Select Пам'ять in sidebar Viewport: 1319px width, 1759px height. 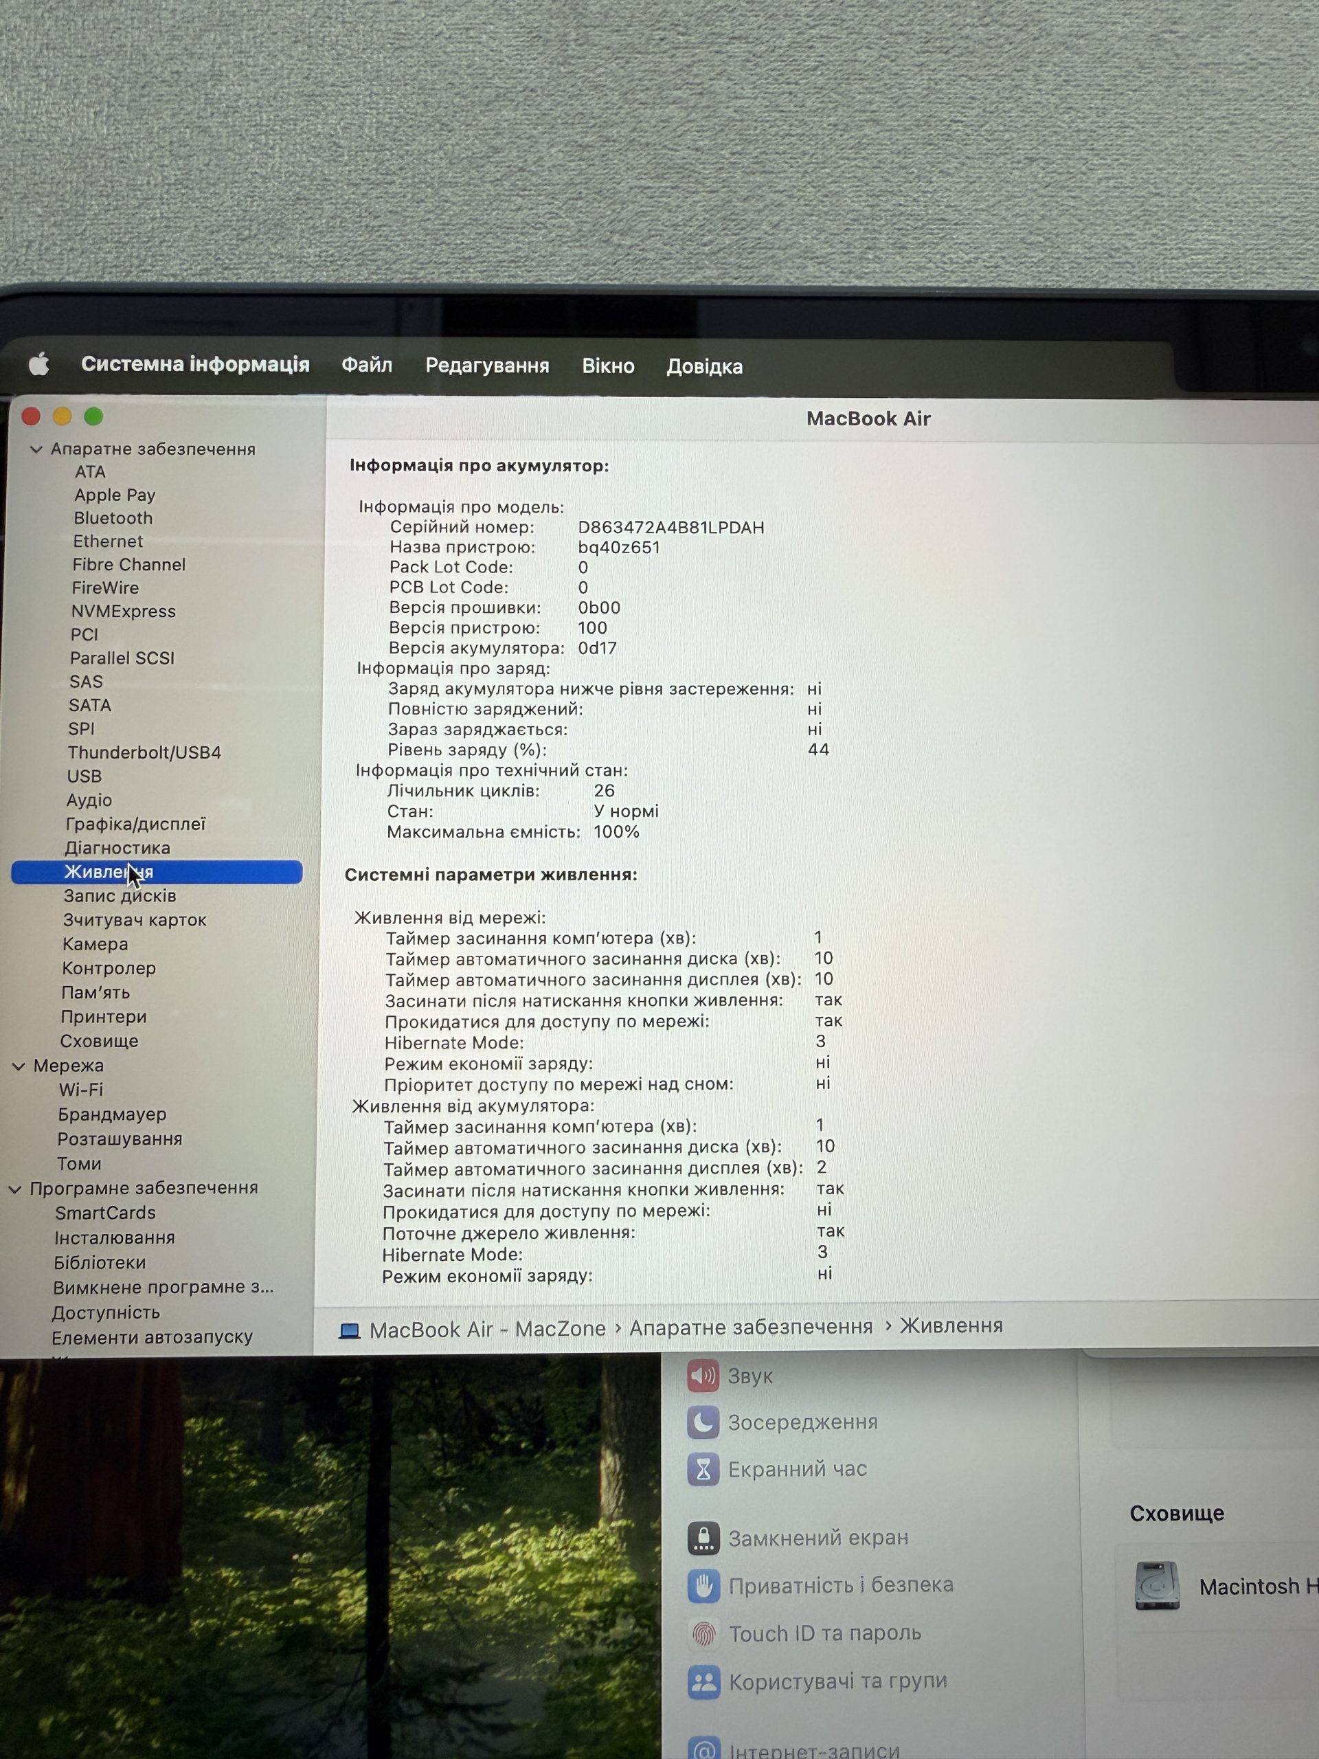pos(95,992)
